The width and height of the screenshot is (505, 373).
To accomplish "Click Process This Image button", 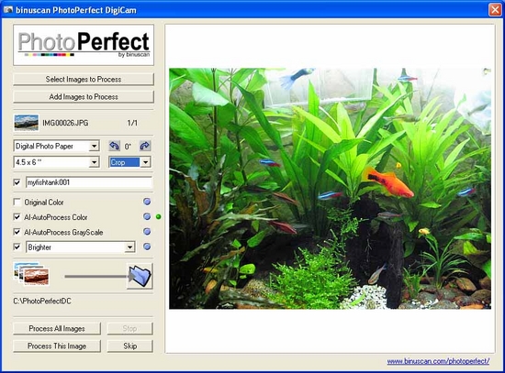I will 57,346.
